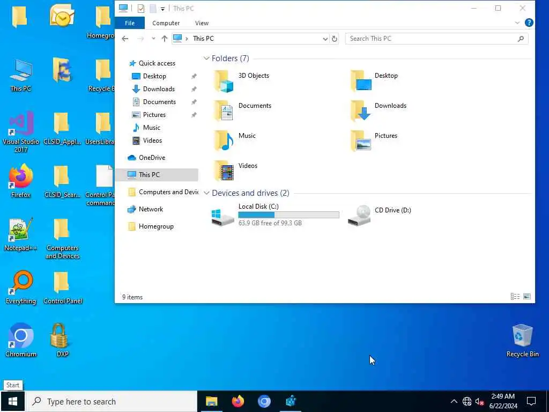The height and width of the screenshot is (412, 549).
Task: Click New folder icon in Quick Access Toolbar
Action: 153,9
